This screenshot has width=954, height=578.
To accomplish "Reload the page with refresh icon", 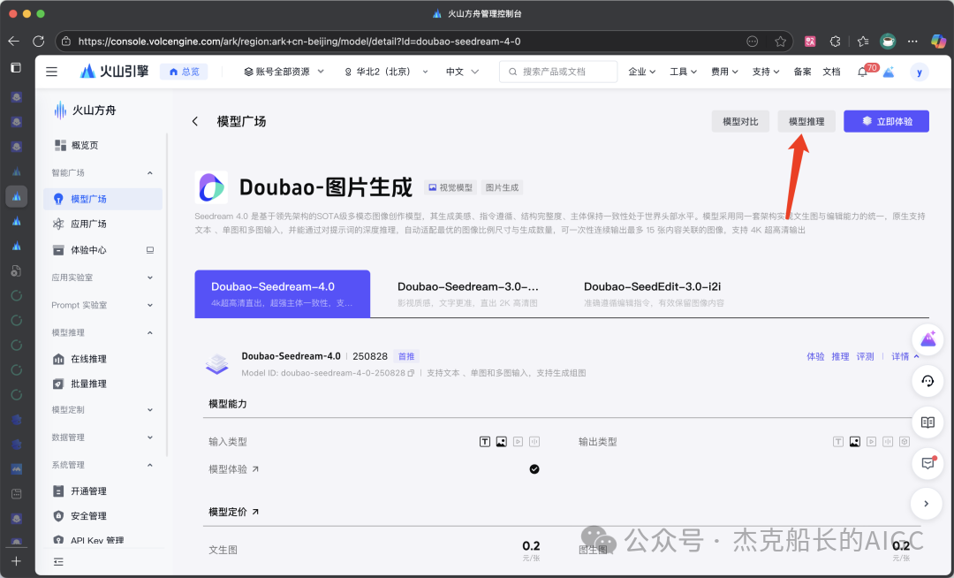I will tap(38, 42).
